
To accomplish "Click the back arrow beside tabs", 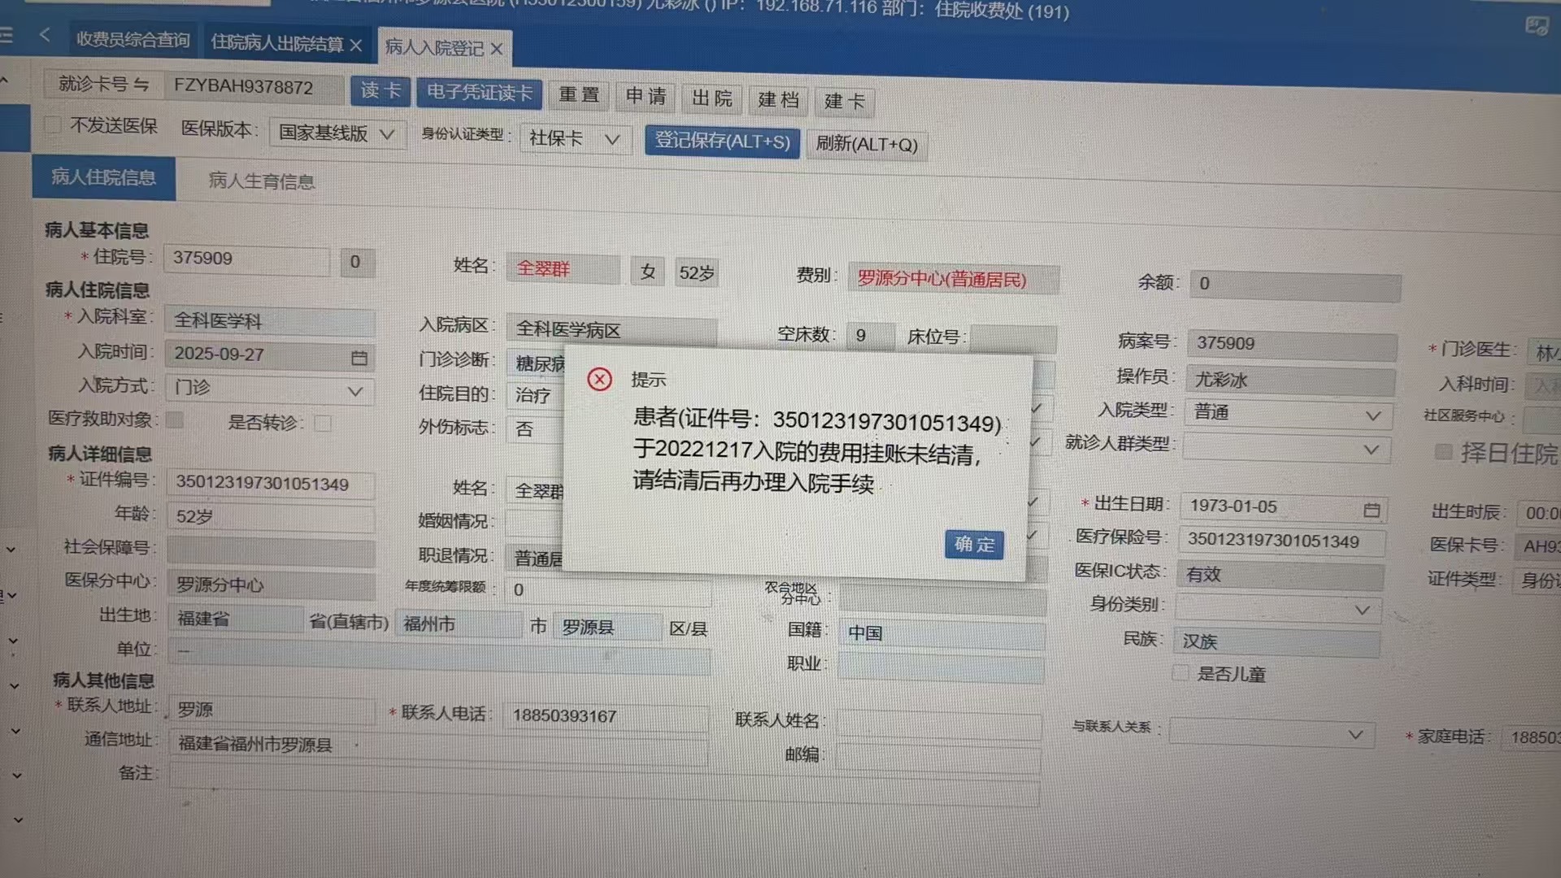I will coord(45,35).
